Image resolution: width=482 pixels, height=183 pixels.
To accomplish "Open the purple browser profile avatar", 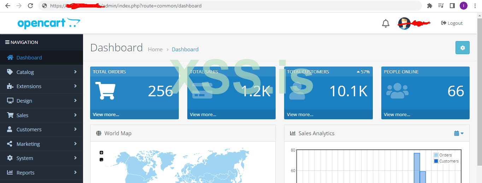I will [464, 6].
